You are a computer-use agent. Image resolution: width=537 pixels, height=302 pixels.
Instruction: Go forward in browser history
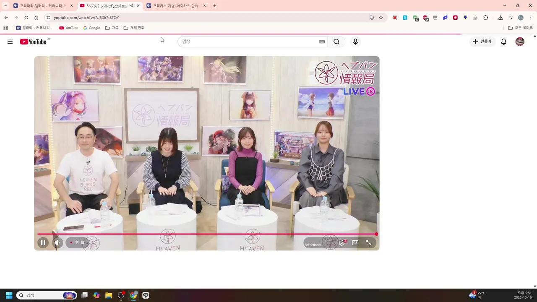click(x=16, y=18)
